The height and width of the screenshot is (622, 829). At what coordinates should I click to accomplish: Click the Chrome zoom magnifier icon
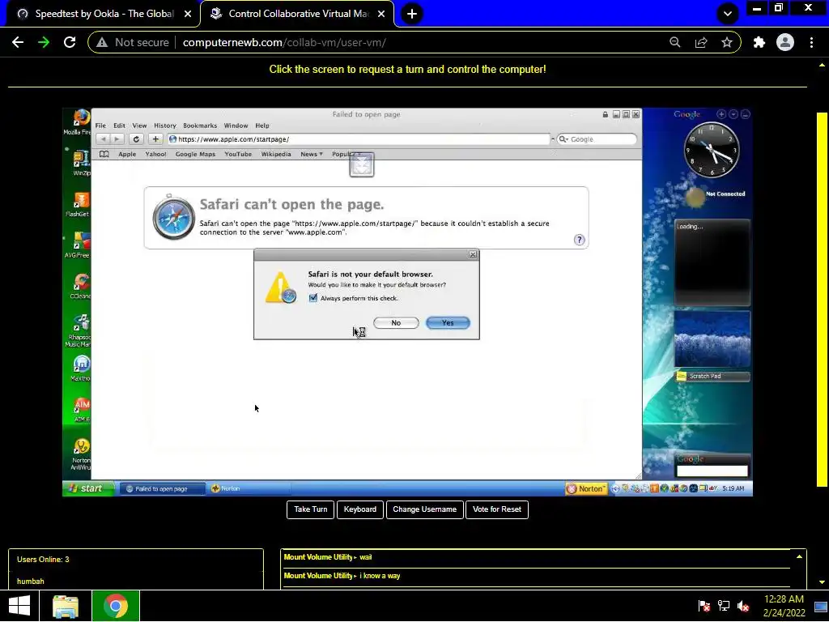tap(675, 42)
